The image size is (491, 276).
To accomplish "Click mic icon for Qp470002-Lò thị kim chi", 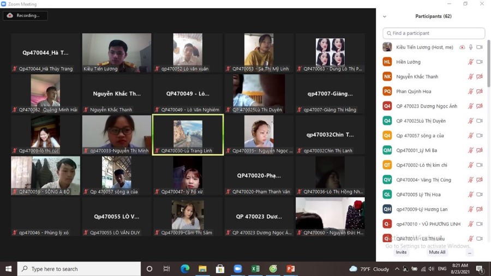I will [471, 165].
